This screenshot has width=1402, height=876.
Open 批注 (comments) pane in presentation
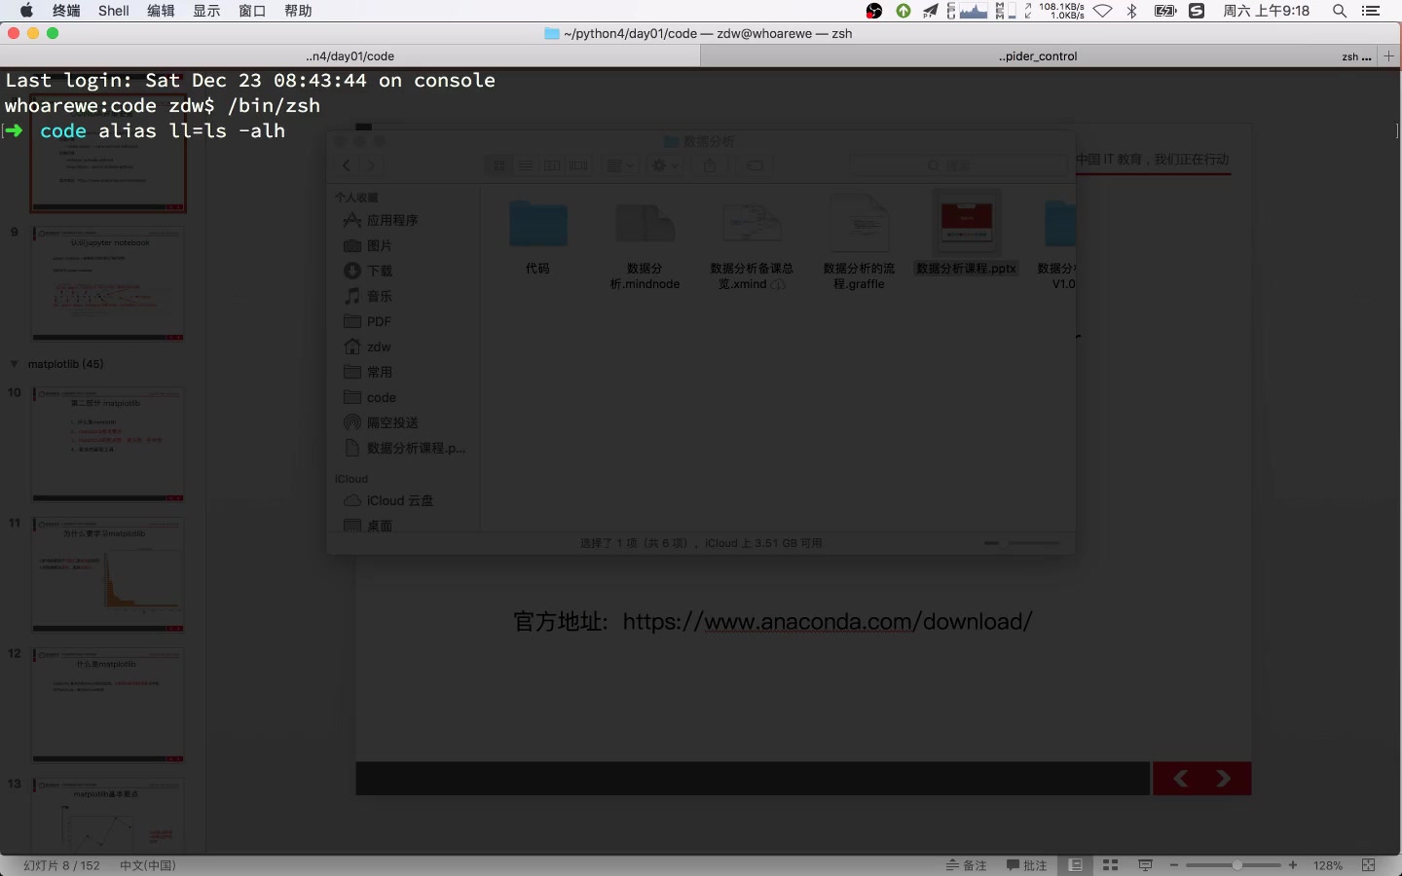pos(1027,864)
